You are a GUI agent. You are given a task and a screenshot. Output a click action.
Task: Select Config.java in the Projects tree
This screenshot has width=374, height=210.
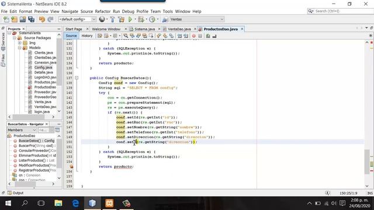43,68
